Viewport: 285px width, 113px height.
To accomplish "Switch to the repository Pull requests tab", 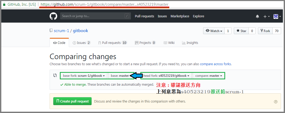I will click(113, 43).
